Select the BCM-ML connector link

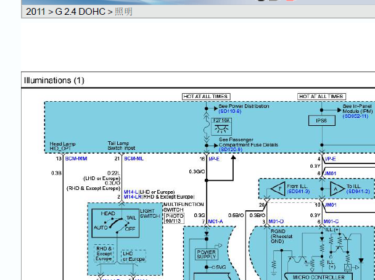coord(134,159)
